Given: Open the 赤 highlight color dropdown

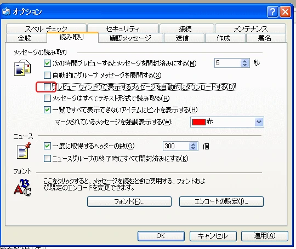Looking at the screenshot, I should [259, 122].
